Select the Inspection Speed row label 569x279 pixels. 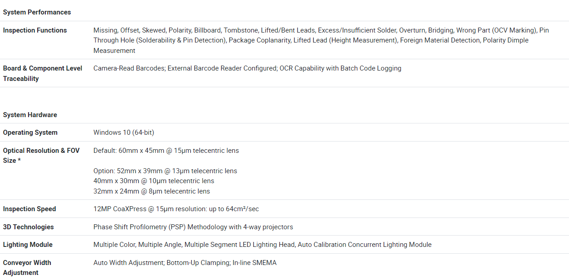pos(29,209)
